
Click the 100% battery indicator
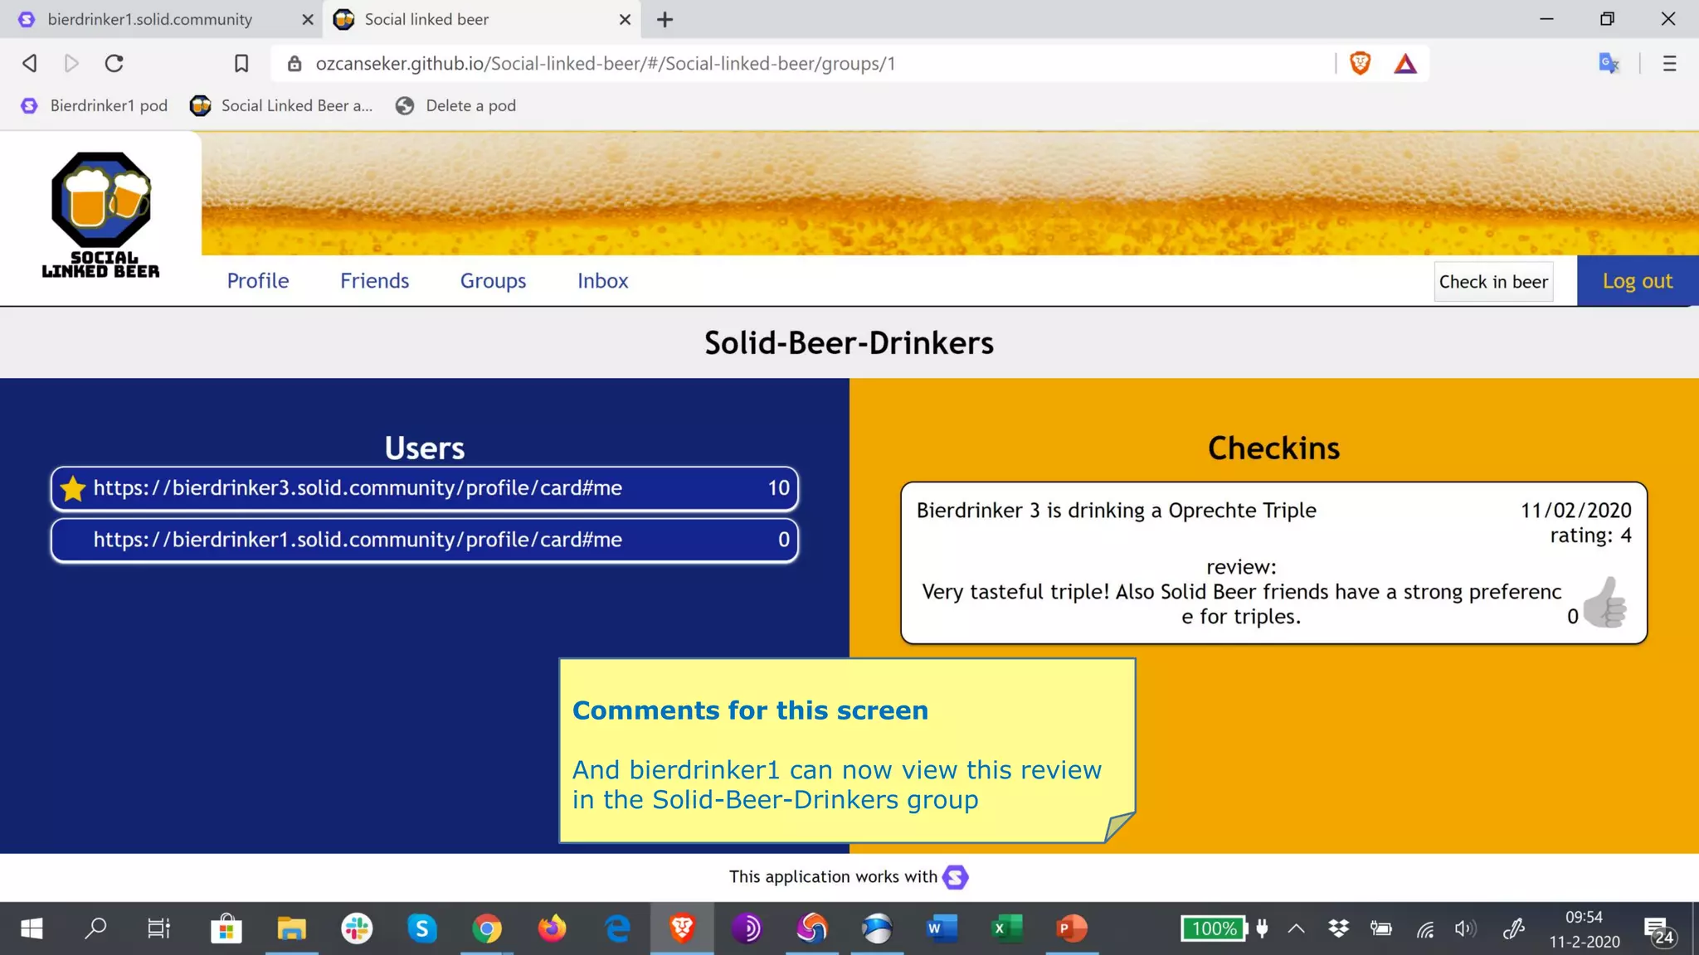pos(1215,928)
